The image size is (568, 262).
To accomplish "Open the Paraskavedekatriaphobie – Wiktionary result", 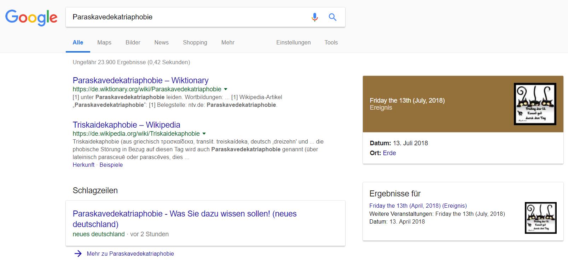I will point(140,80).
